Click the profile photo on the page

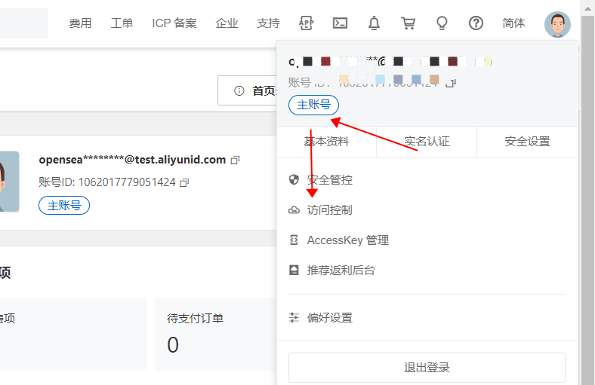click(x=9, y=182)
